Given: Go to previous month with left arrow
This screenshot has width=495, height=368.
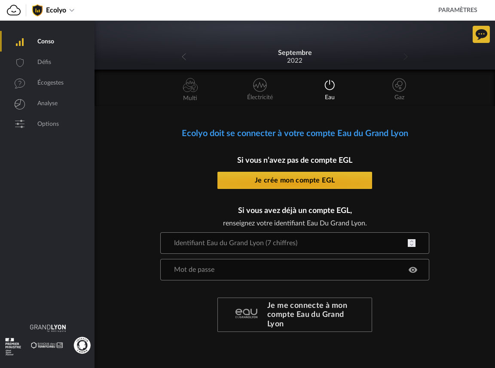Looking at the screenshot, I should [184, 57].
